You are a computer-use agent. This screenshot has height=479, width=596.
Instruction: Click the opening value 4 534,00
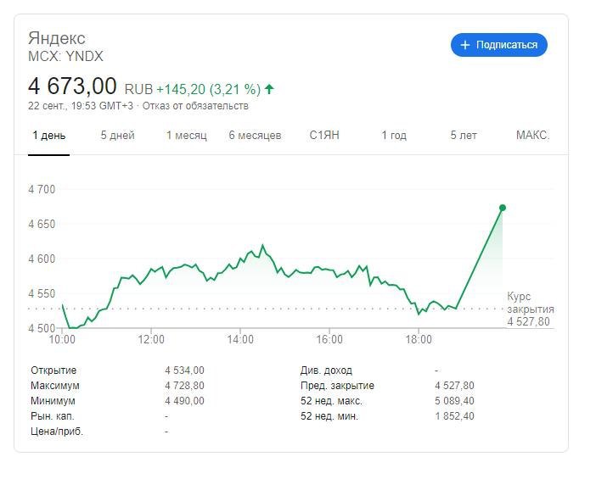tap(185, 370)
